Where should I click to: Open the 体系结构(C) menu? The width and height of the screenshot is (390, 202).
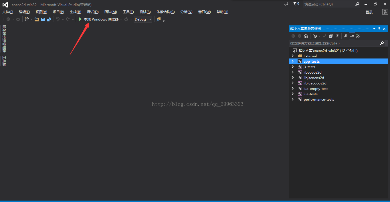165,12
